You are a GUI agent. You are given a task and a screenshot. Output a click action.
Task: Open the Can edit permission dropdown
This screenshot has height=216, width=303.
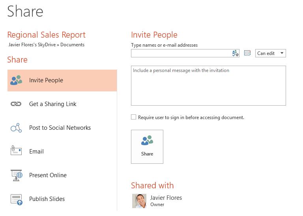coord(270,53)
